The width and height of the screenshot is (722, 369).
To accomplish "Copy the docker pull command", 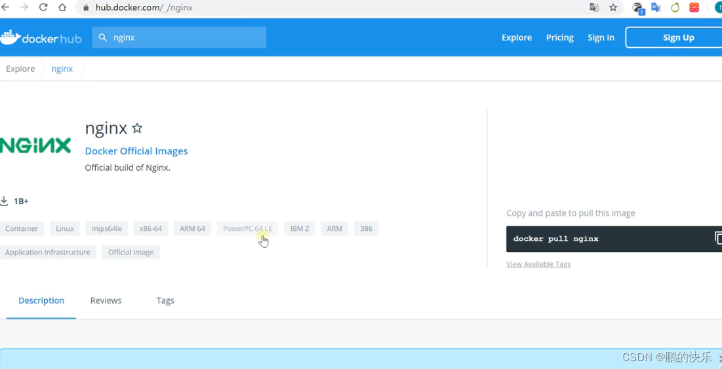I will [717, 238].
